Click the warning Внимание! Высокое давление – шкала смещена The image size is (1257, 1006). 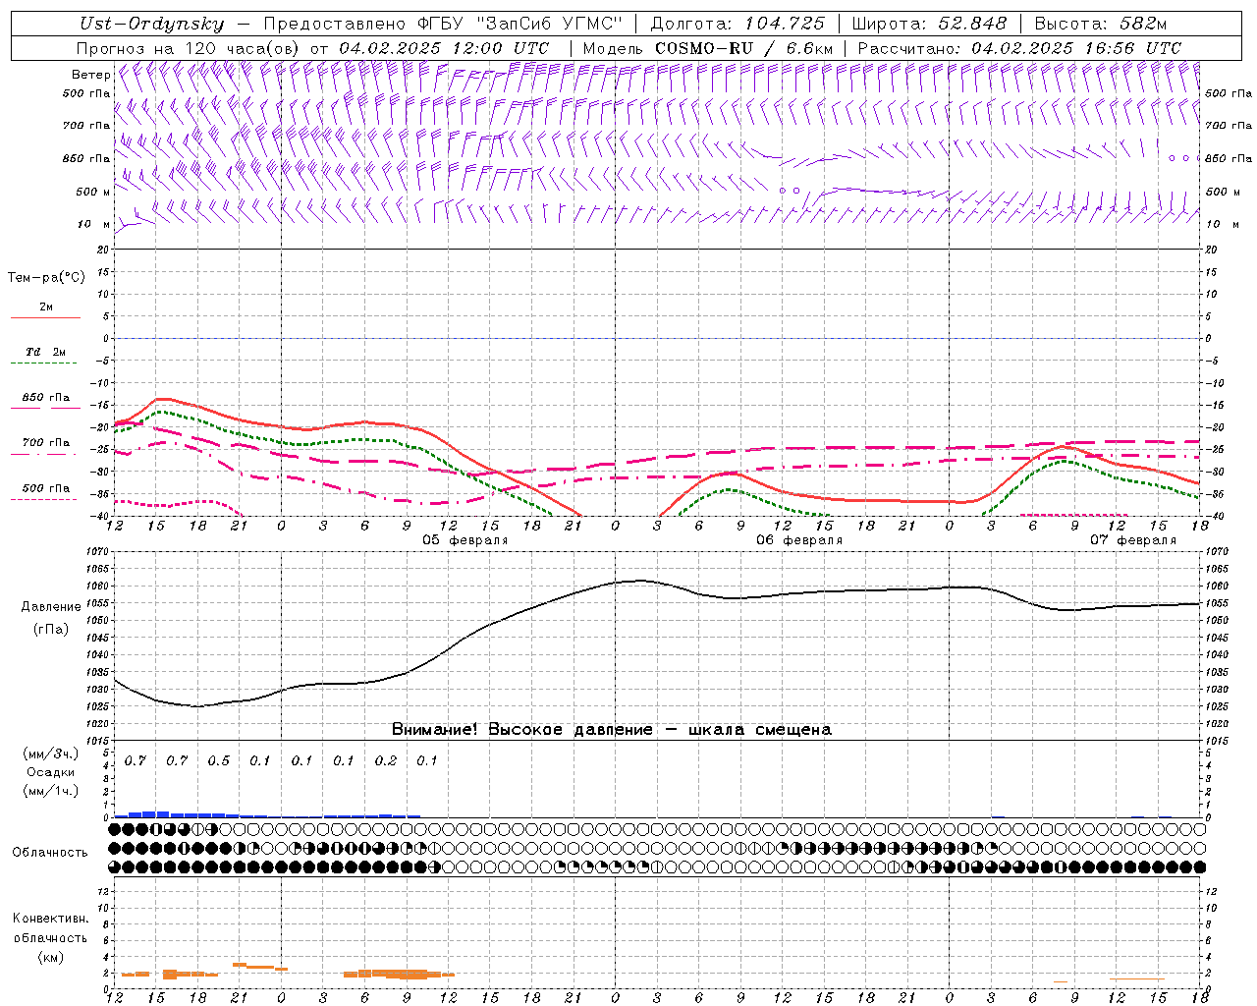click(x=612, y=730)
